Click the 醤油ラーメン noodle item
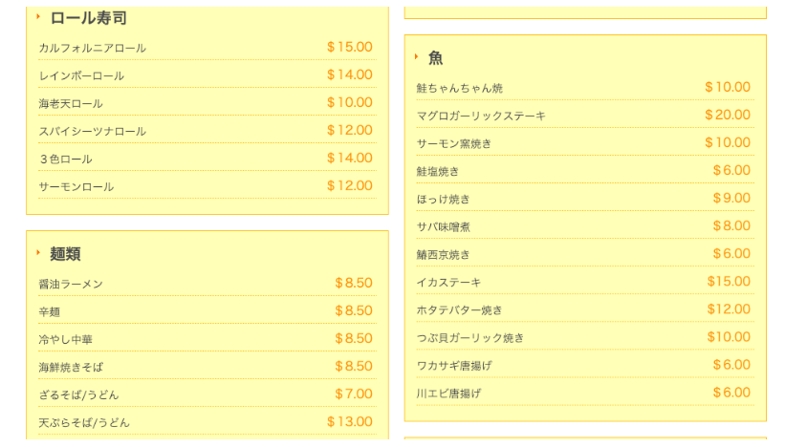The height and width of the screenshot is (447, 785). point(71,284)
